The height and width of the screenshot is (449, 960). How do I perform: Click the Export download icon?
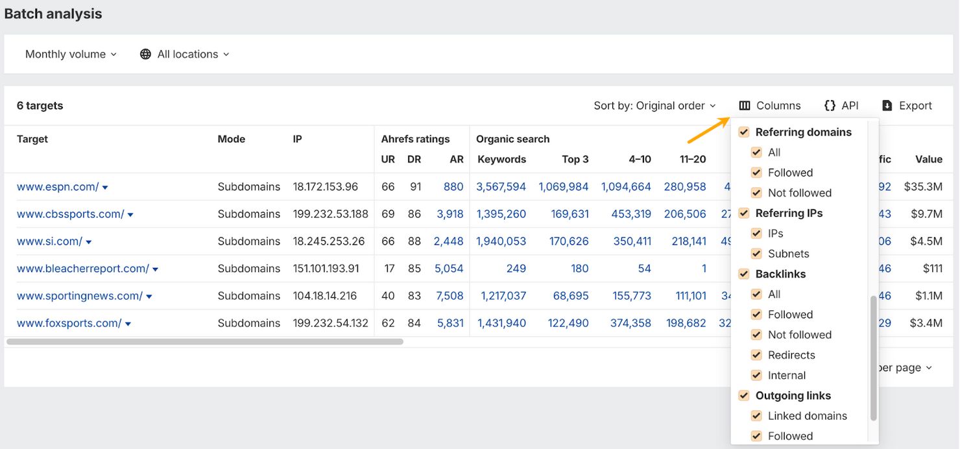click(887, 106)
